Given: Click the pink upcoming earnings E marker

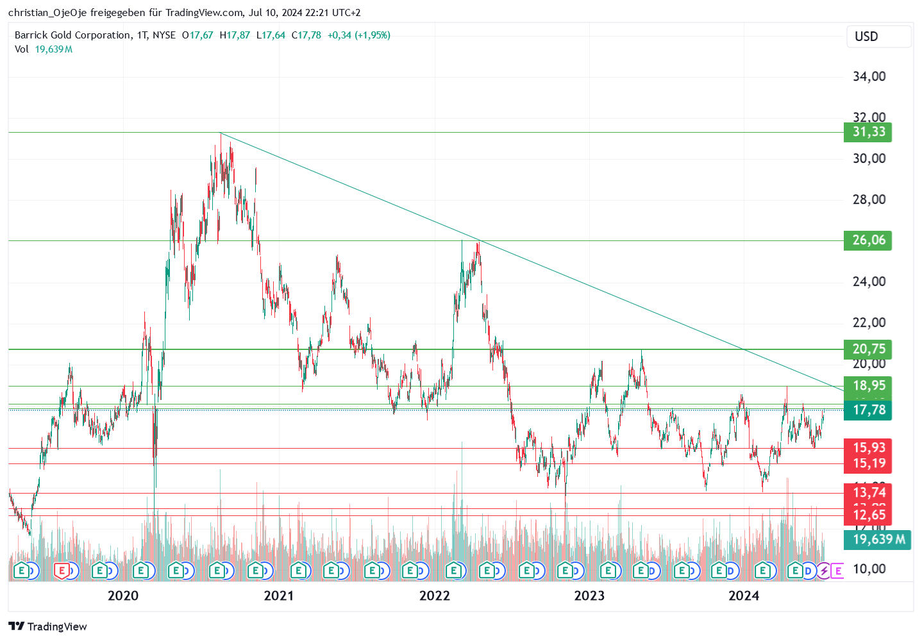Looking at the screenshot, I should (x=837, y=570).
